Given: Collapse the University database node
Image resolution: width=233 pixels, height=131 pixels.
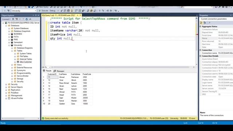Looking at the screenshot, I should click(x=9, y=45).
